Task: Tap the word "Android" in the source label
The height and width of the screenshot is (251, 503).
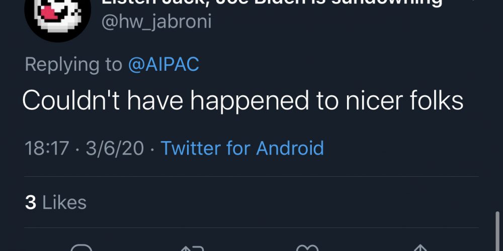Action: [290, 148]
